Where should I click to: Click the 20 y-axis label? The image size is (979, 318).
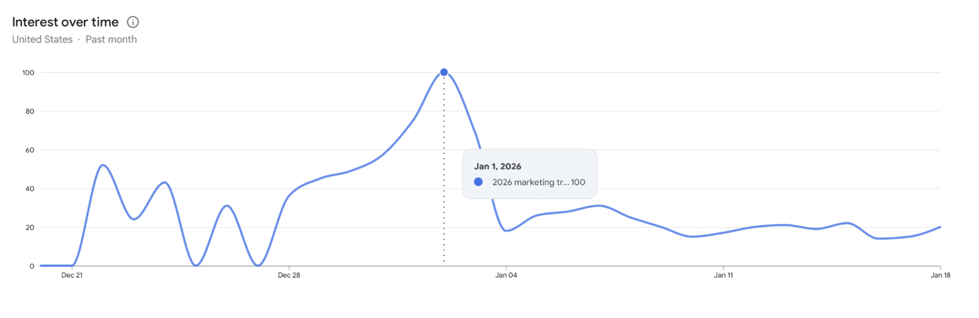coord(30,228)
